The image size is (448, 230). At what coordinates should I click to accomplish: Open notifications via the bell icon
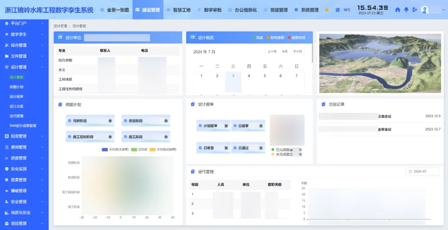click(406, 10)
